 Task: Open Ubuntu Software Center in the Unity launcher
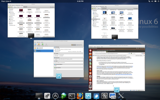coord(90,70)
